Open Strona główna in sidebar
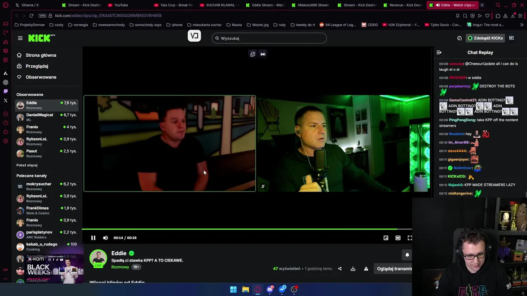The width and height of the screenshot is (527, 296). (41, 55)
